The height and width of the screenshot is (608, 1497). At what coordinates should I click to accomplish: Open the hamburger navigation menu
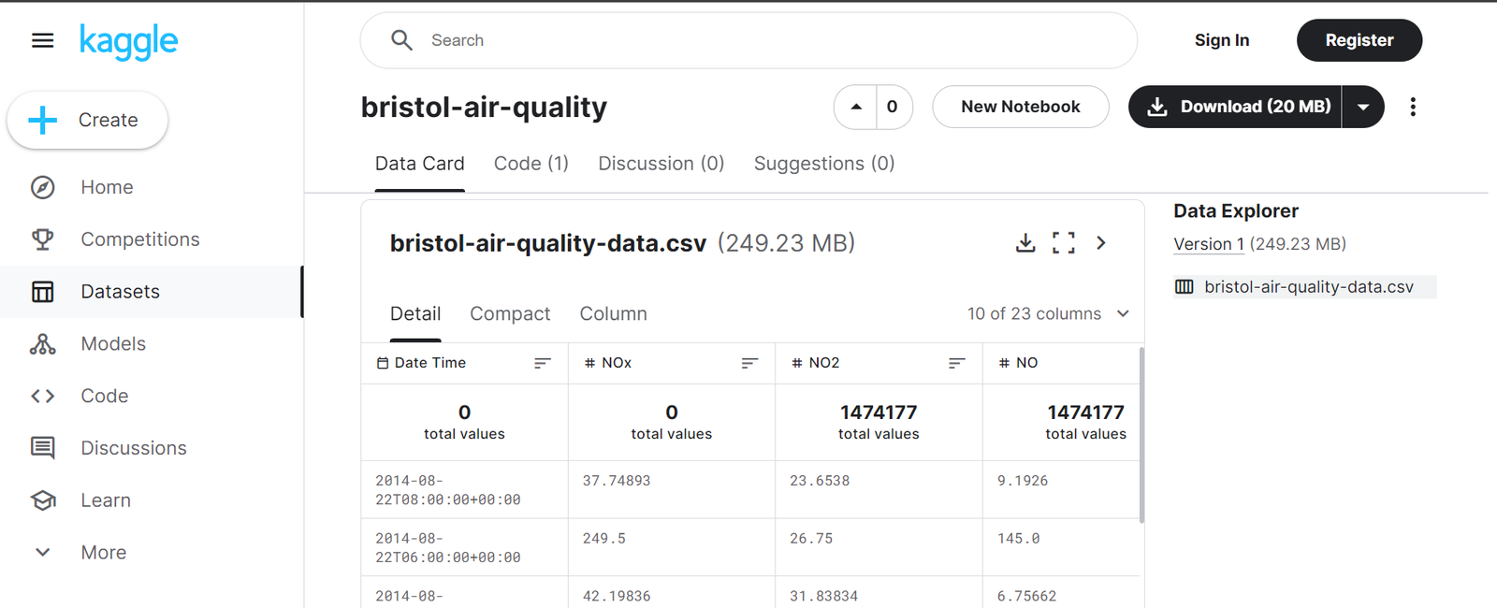(x=42, y=40)
